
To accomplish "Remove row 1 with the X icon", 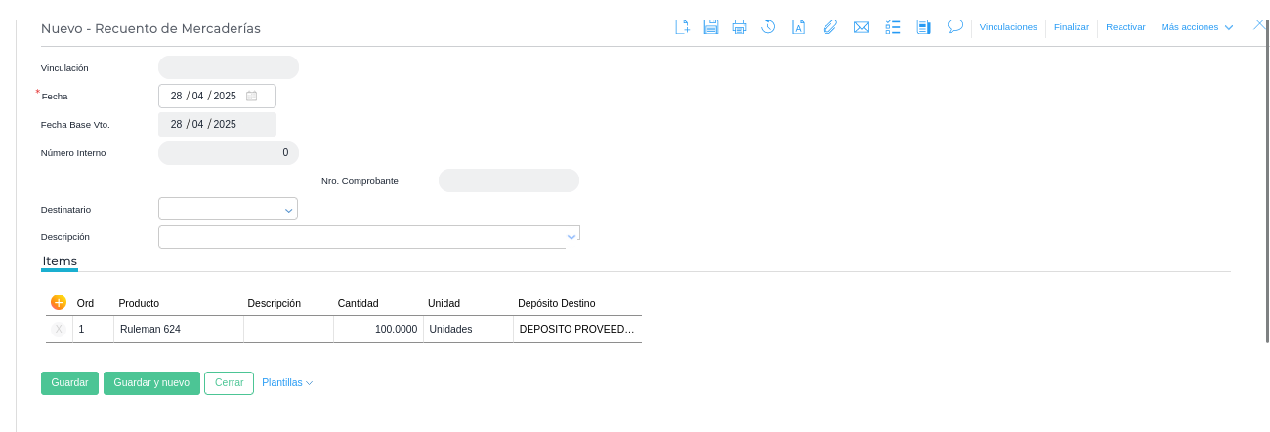I will [59, 330].
